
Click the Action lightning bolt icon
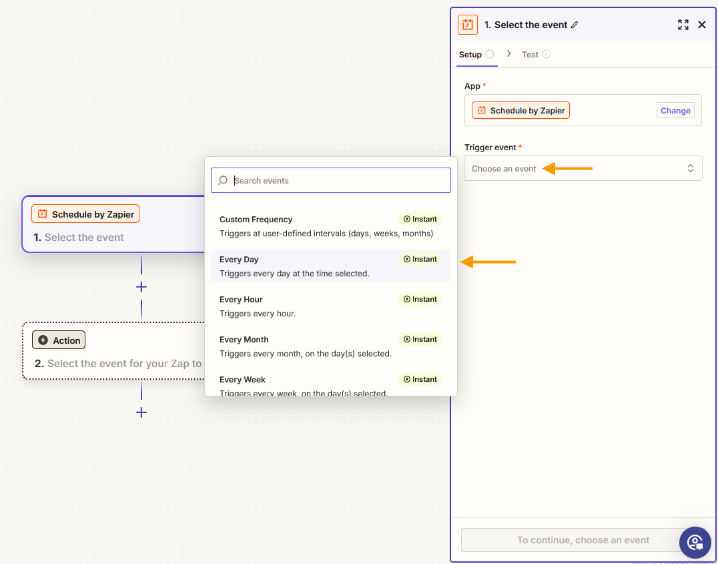coord(43,340)
